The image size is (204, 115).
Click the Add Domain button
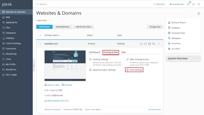click(44, 27)
